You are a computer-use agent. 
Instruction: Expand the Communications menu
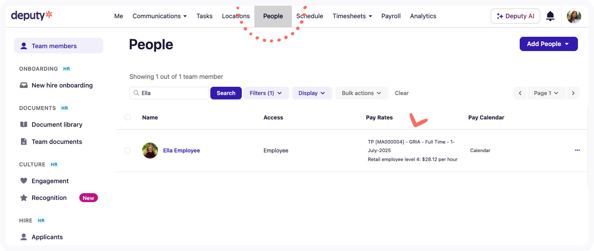(160, 16)
